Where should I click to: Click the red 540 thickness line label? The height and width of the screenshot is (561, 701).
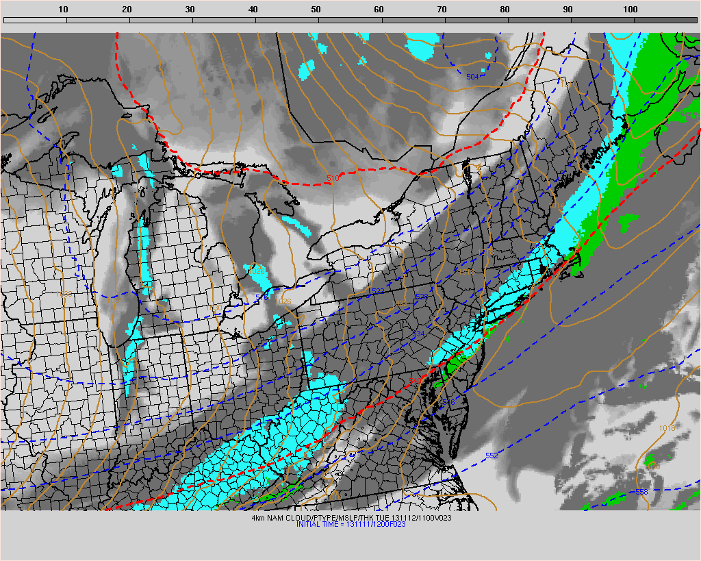coord(415,381)
